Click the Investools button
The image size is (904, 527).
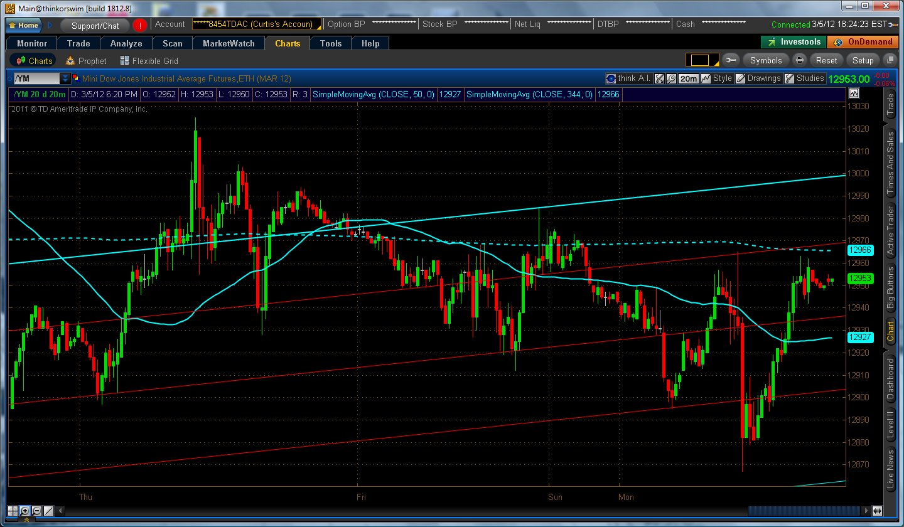click(794, 42)
